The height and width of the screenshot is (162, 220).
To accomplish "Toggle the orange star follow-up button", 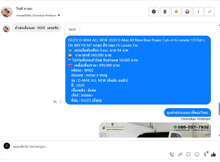I will pyautogui.click(x=176, y=11).
